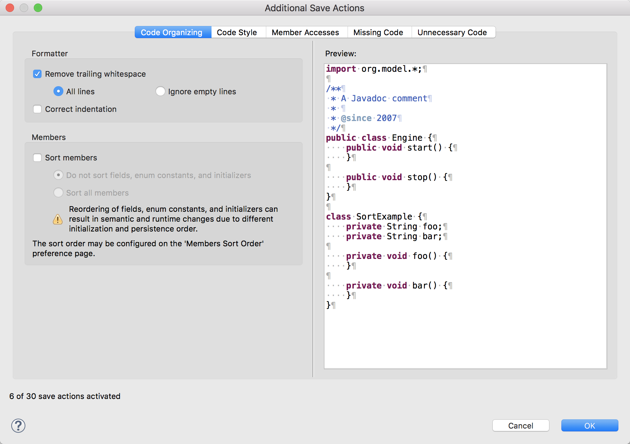This screenshot has width=630, height=444.
Task: Click inside the code preview area
Action: click(465, 334)
